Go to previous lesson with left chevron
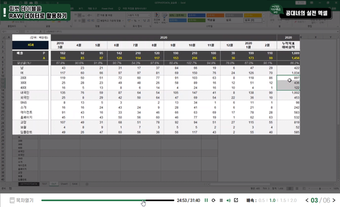 (x=307, y=200)
